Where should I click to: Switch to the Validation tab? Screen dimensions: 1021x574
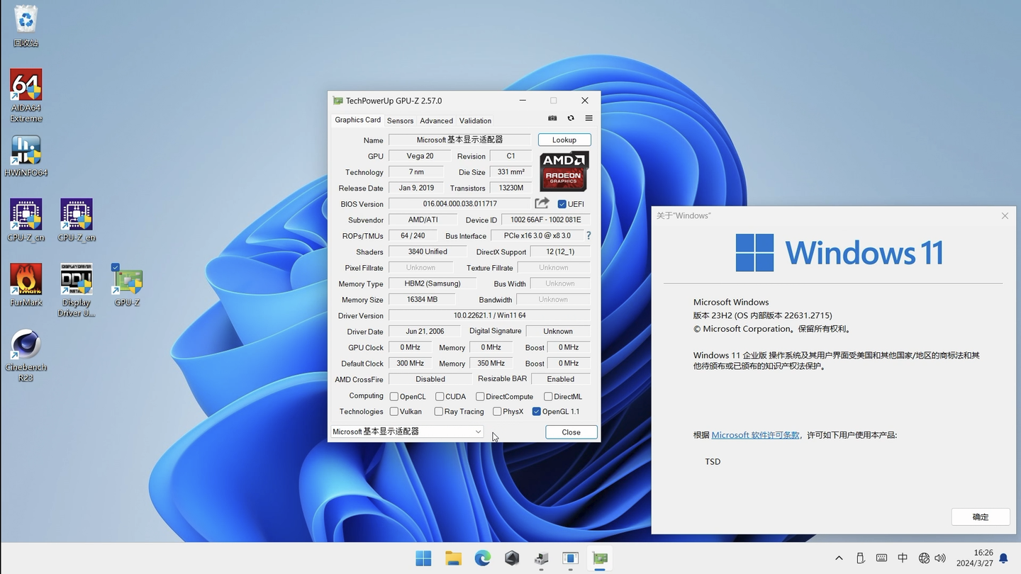475,120
